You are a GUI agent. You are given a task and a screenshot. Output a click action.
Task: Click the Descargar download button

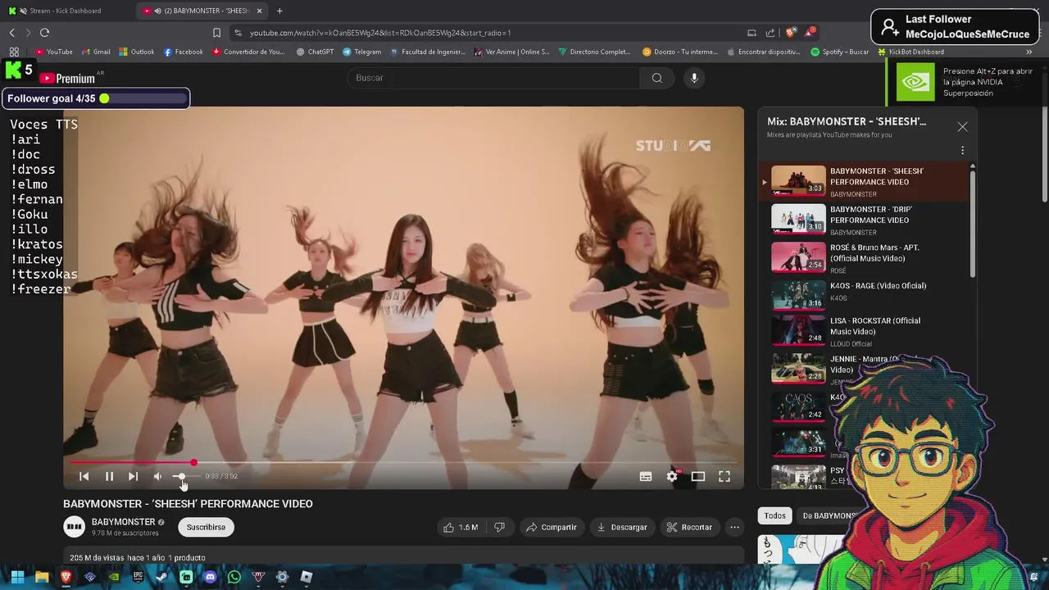[622, 527]
